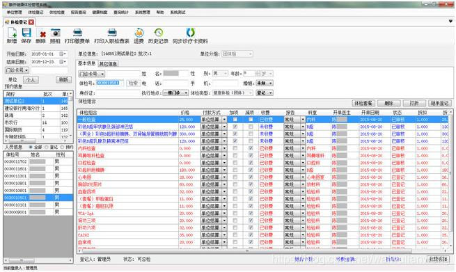Select person row 0030009001
The height and width of the screenshot is (272, 456).
(x=38, y=212)
